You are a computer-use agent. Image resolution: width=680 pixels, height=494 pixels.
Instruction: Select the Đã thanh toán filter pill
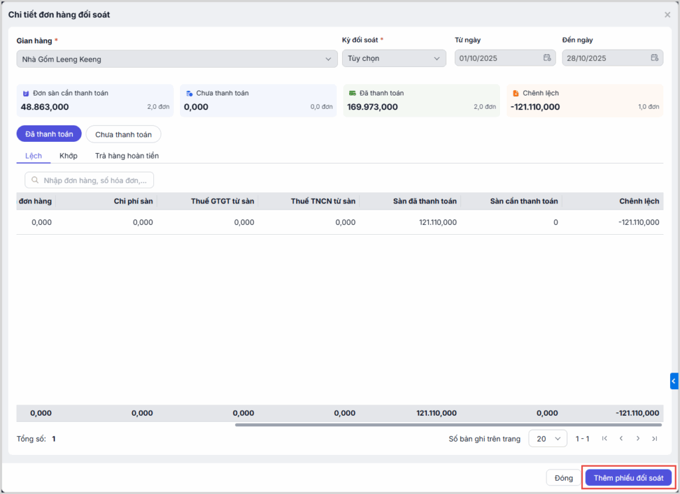click(x=49, y=134)
